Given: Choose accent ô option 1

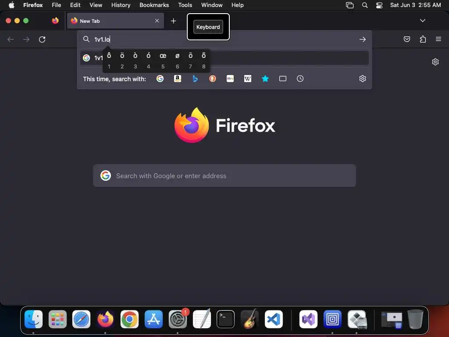Looking at the screenshot, I should [x=109, y=60].
